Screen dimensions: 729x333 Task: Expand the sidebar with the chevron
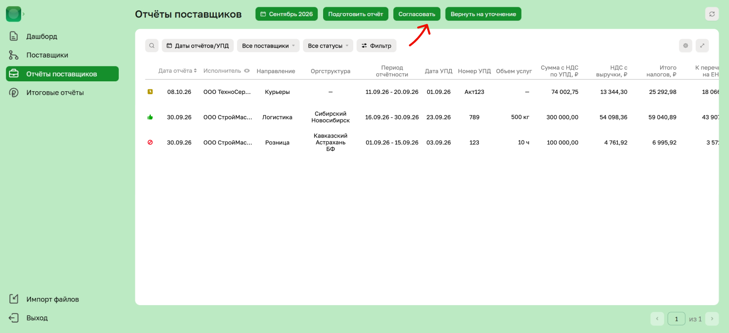click(x=24, y=14)
